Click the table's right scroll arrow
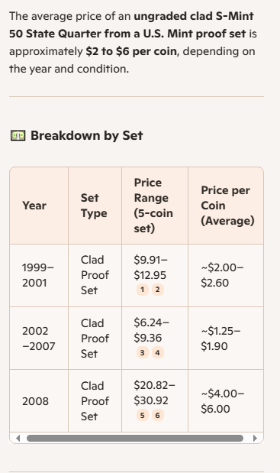The image size is (280, 473). tap(256, 438)
